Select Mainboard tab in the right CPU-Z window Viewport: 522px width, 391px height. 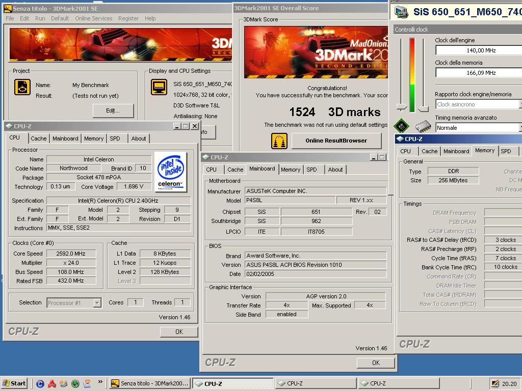pyautogui.click(x=456, y=151)
